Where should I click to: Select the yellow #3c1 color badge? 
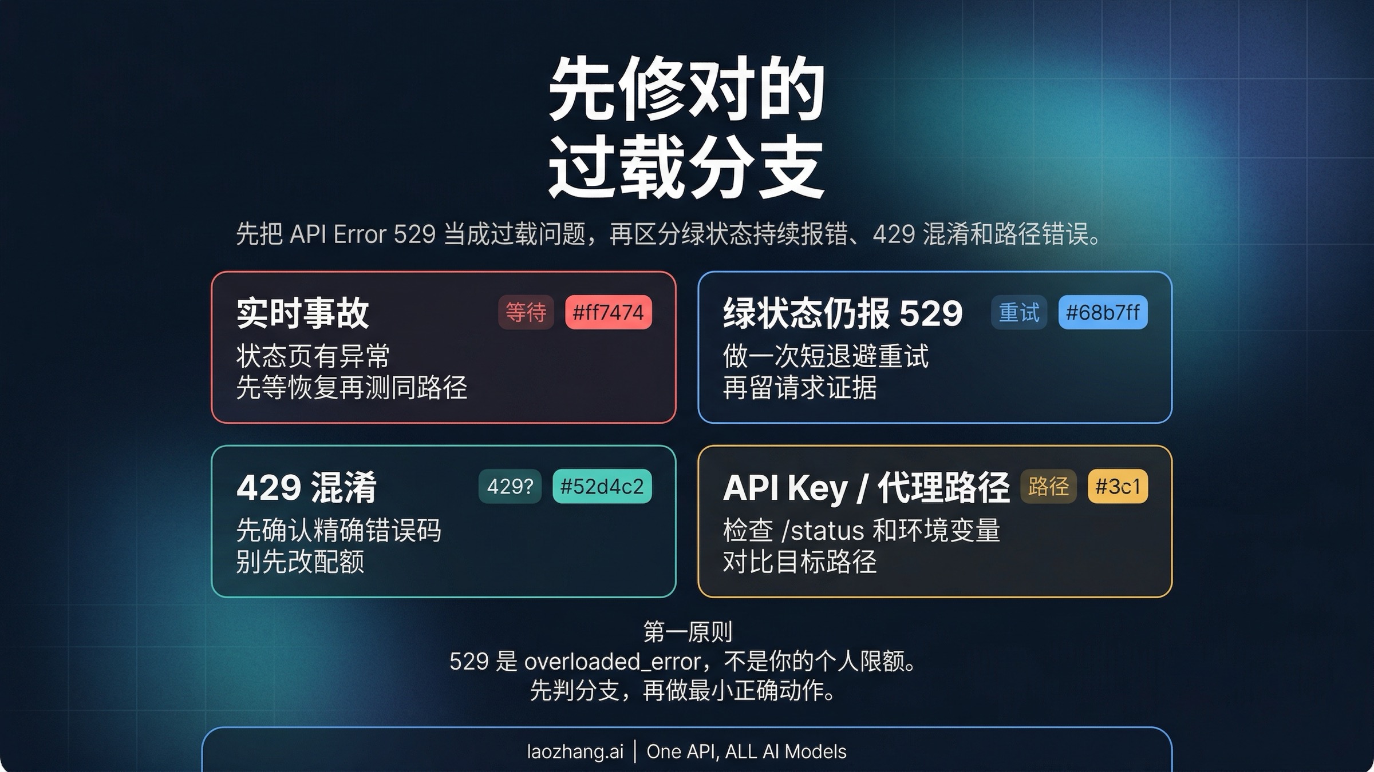coord(1118,487)
